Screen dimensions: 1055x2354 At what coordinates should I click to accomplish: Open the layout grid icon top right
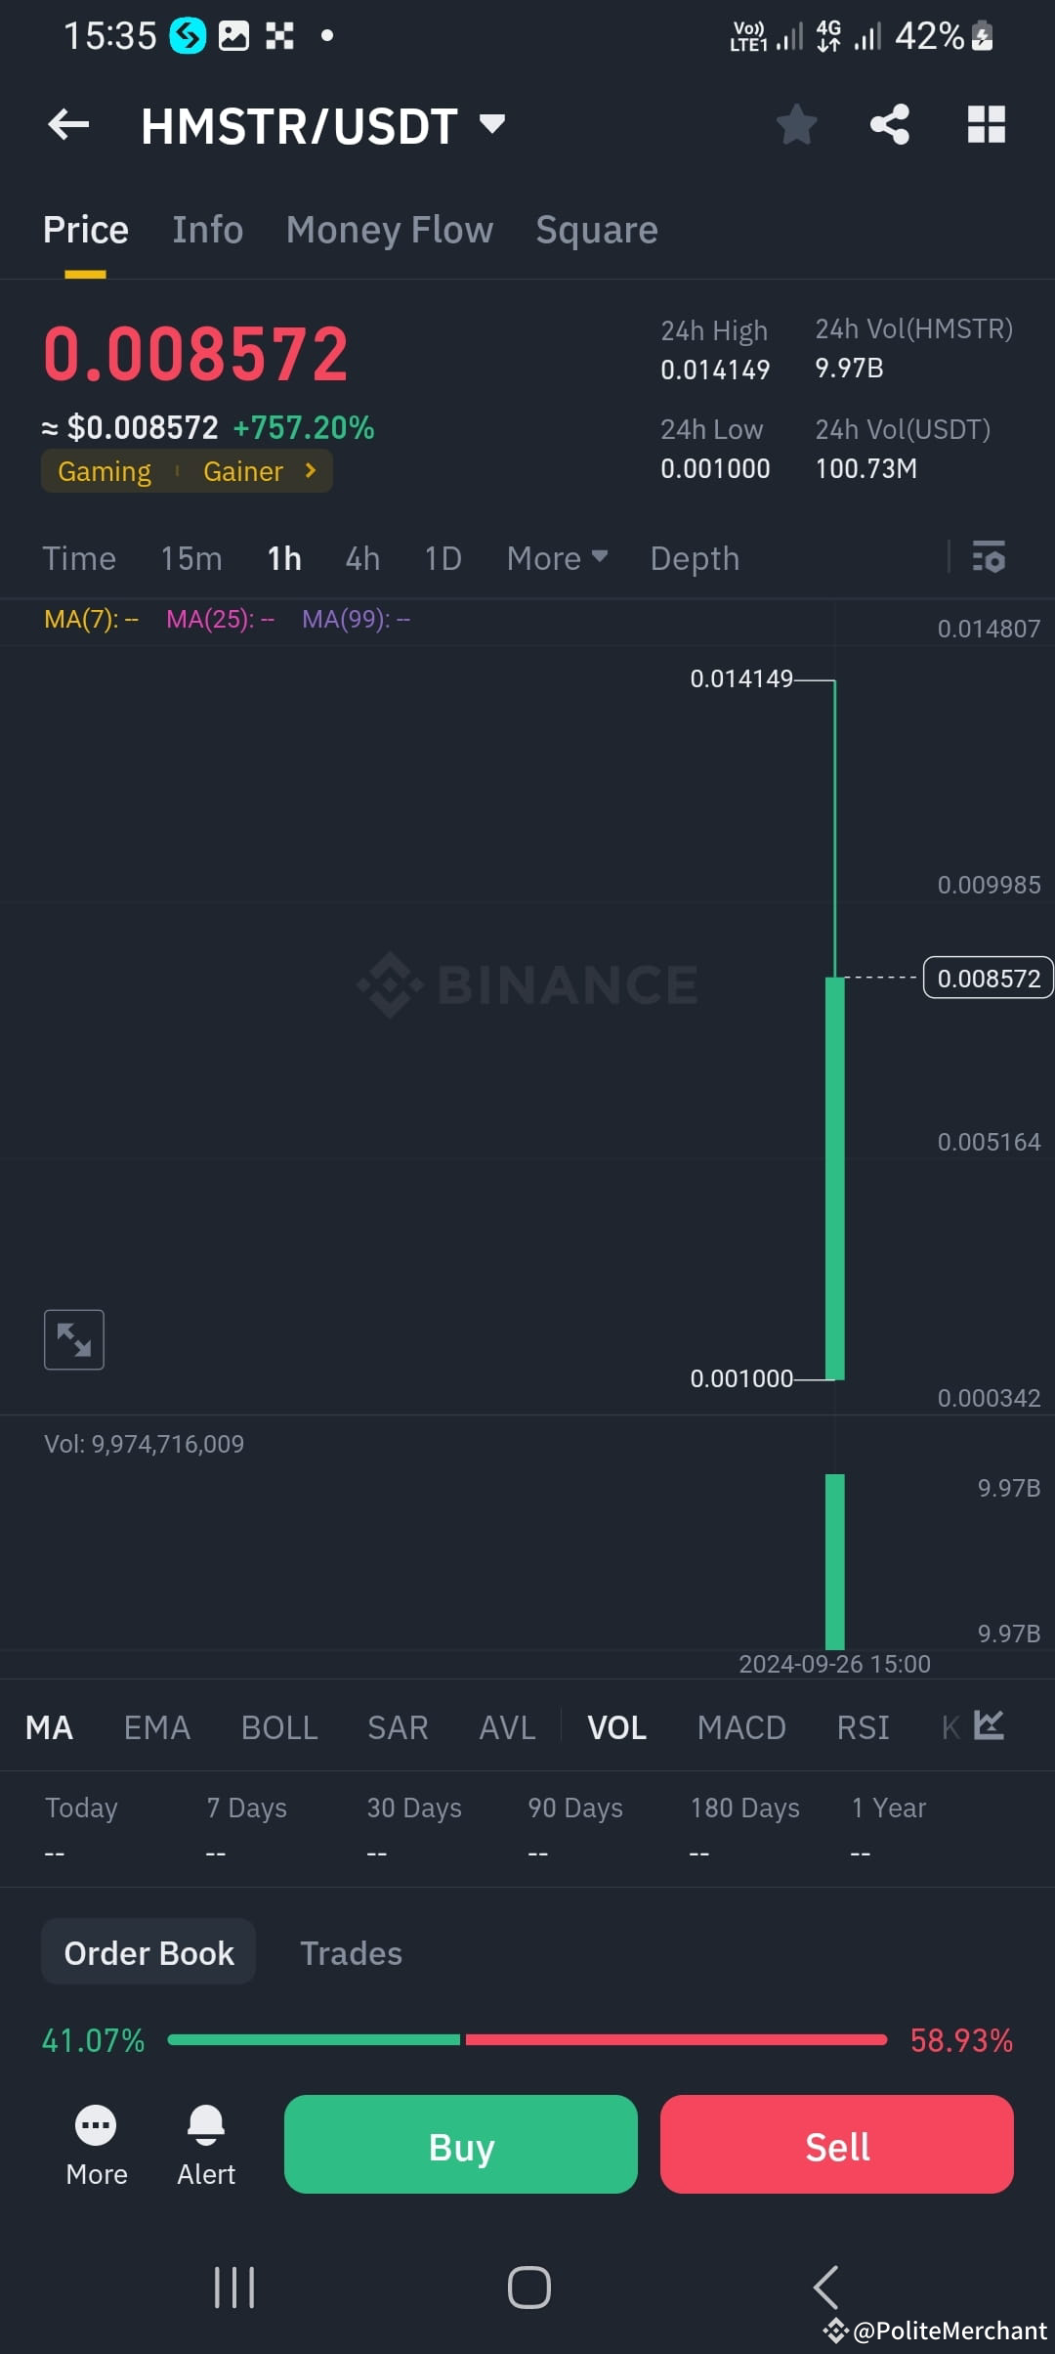pyautogui.click(x=986, y=124)
